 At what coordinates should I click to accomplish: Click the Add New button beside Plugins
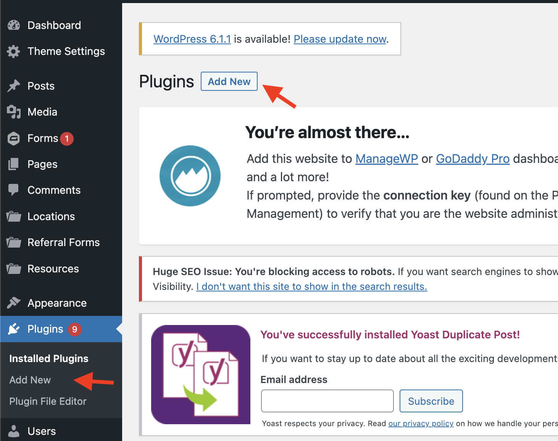(229, 81)
